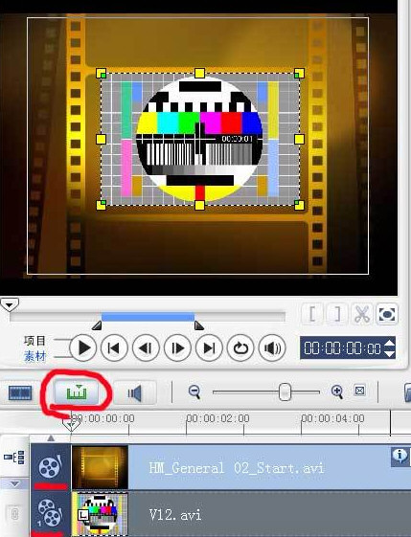
Task: Switch to Timeline view
Action: [x=78, y=392]
